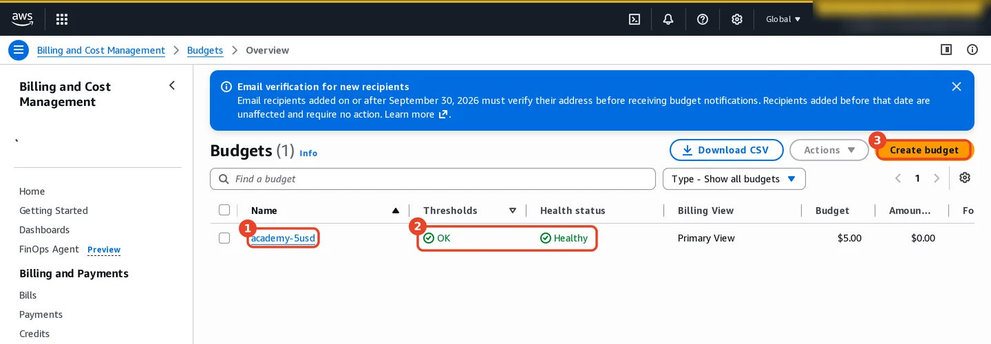Open Bills in the sidebar
991x344 pixels.
point(28,295)
